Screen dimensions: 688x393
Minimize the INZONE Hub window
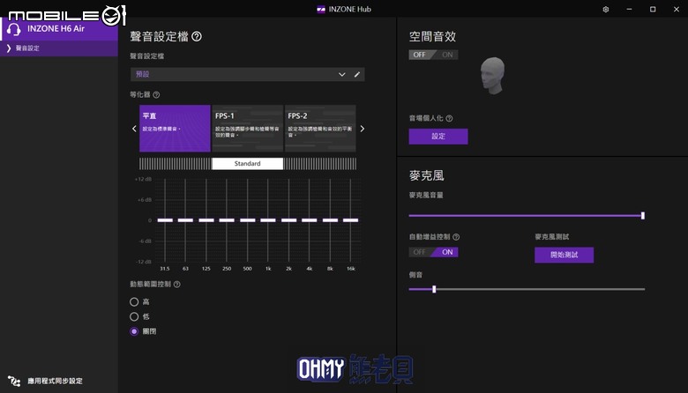pyautogui.click(x=629, y=9)
